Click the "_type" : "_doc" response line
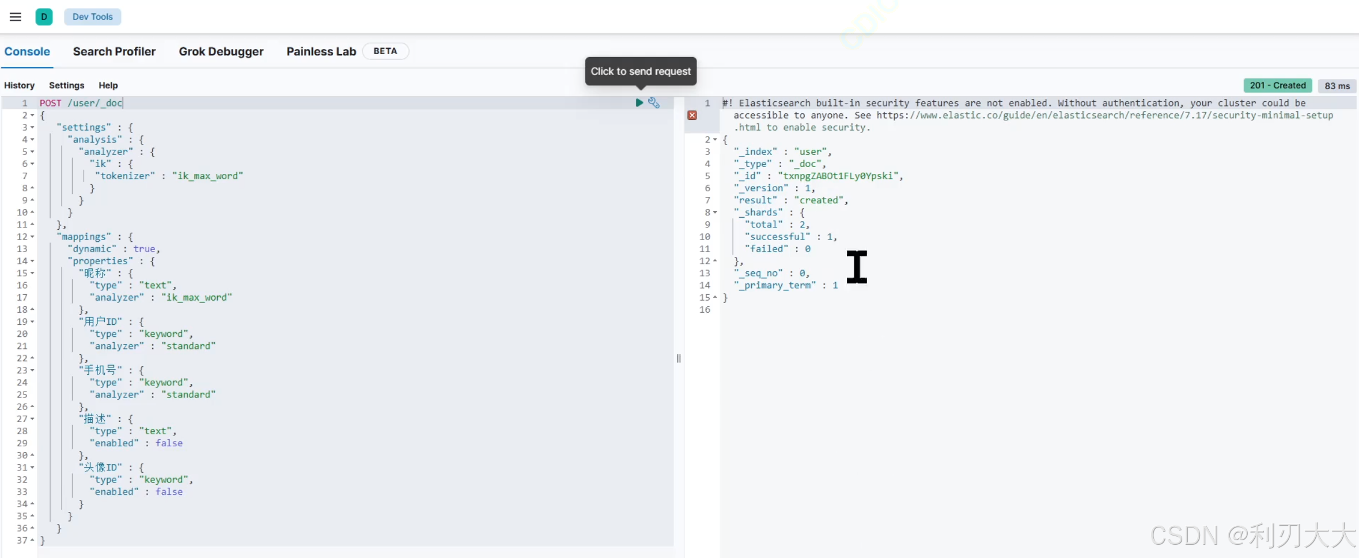The width and height of the screenshot is (1359, 558). 780,164
